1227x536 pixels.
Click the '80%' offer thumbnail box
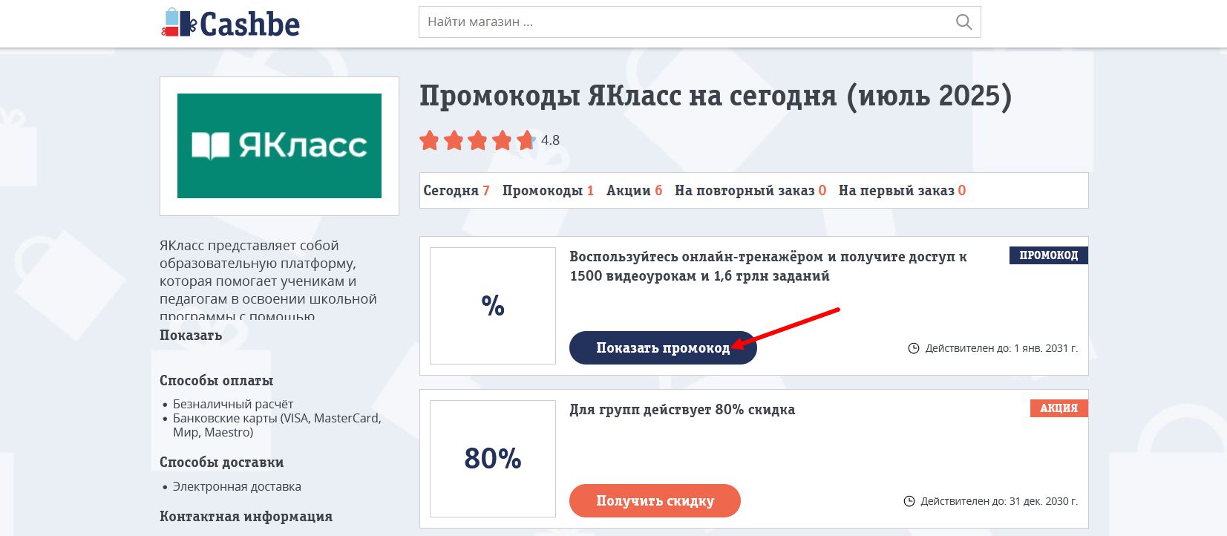point(493,459)
